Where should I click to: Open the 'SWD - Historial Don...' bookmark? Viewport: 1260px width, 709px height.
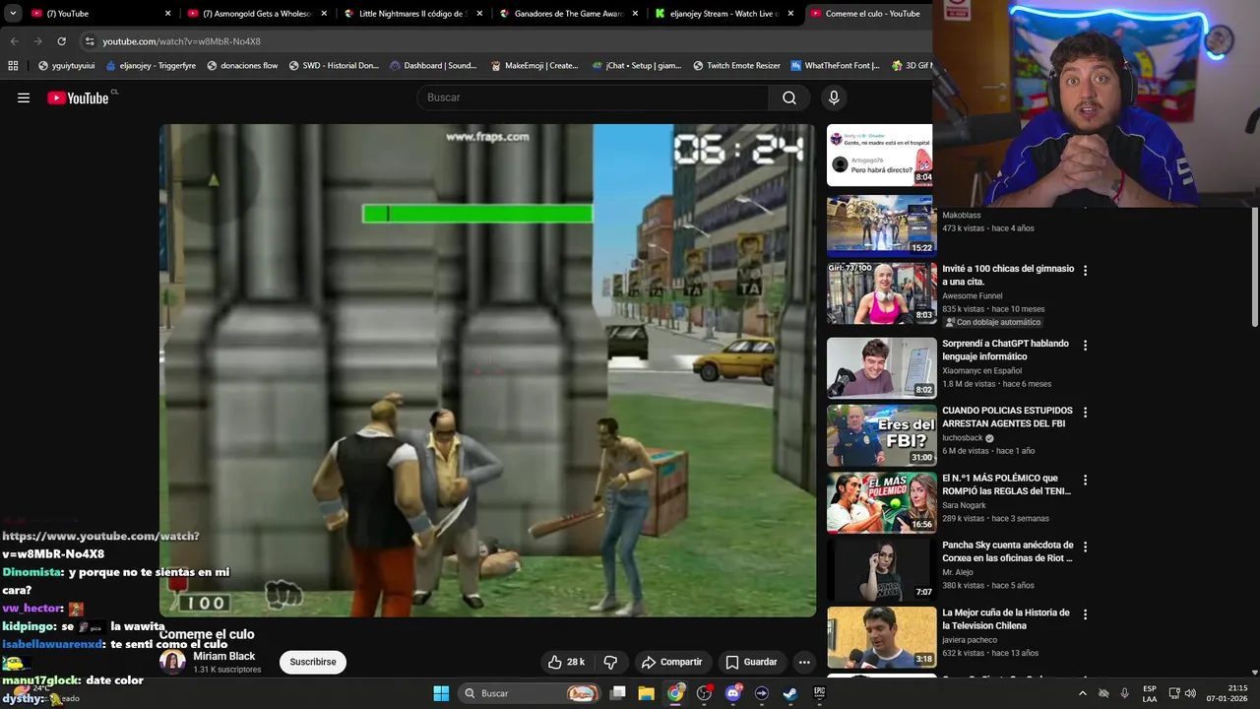click(334, 66)
